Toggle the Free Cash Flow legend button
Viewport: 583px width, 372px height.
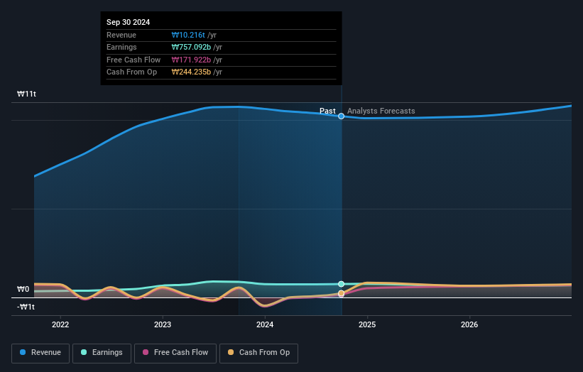175,353
